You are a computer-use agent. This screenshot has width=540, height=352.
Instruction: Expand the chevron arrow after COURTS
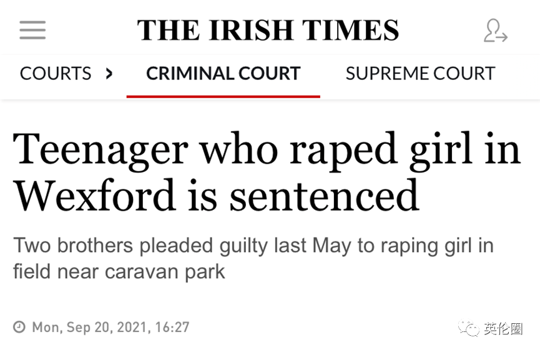coord(110,74)
